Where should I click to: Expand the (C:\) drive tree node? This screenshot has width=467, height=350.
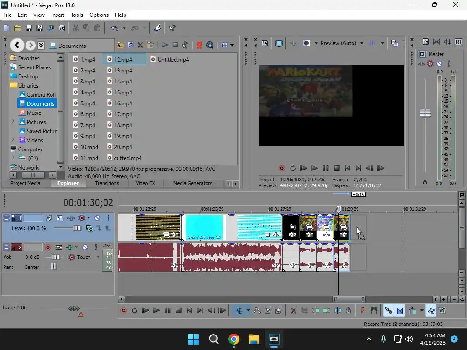click(x=13, y=158)
